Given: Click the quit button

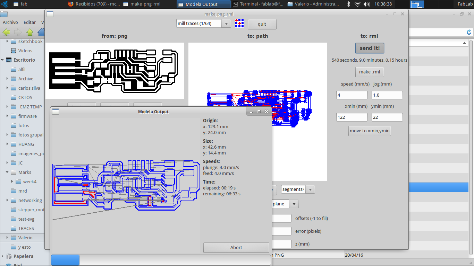Looking at the screenshot, I should point(262,24).
